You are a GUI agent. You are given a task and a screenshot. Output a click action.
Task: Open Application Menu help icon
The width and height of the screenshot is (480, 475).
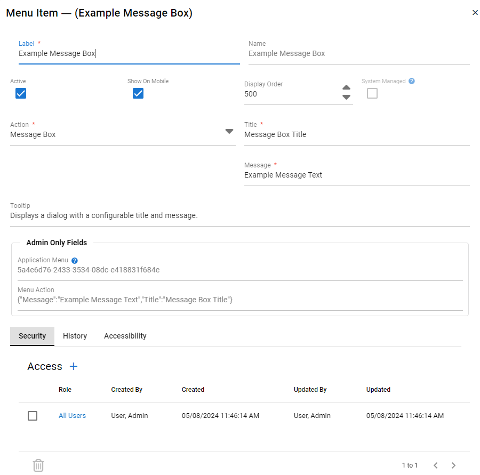(74, 261)
